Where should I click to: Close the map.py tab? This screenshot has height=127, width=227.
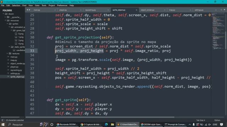tap(190, 10)
